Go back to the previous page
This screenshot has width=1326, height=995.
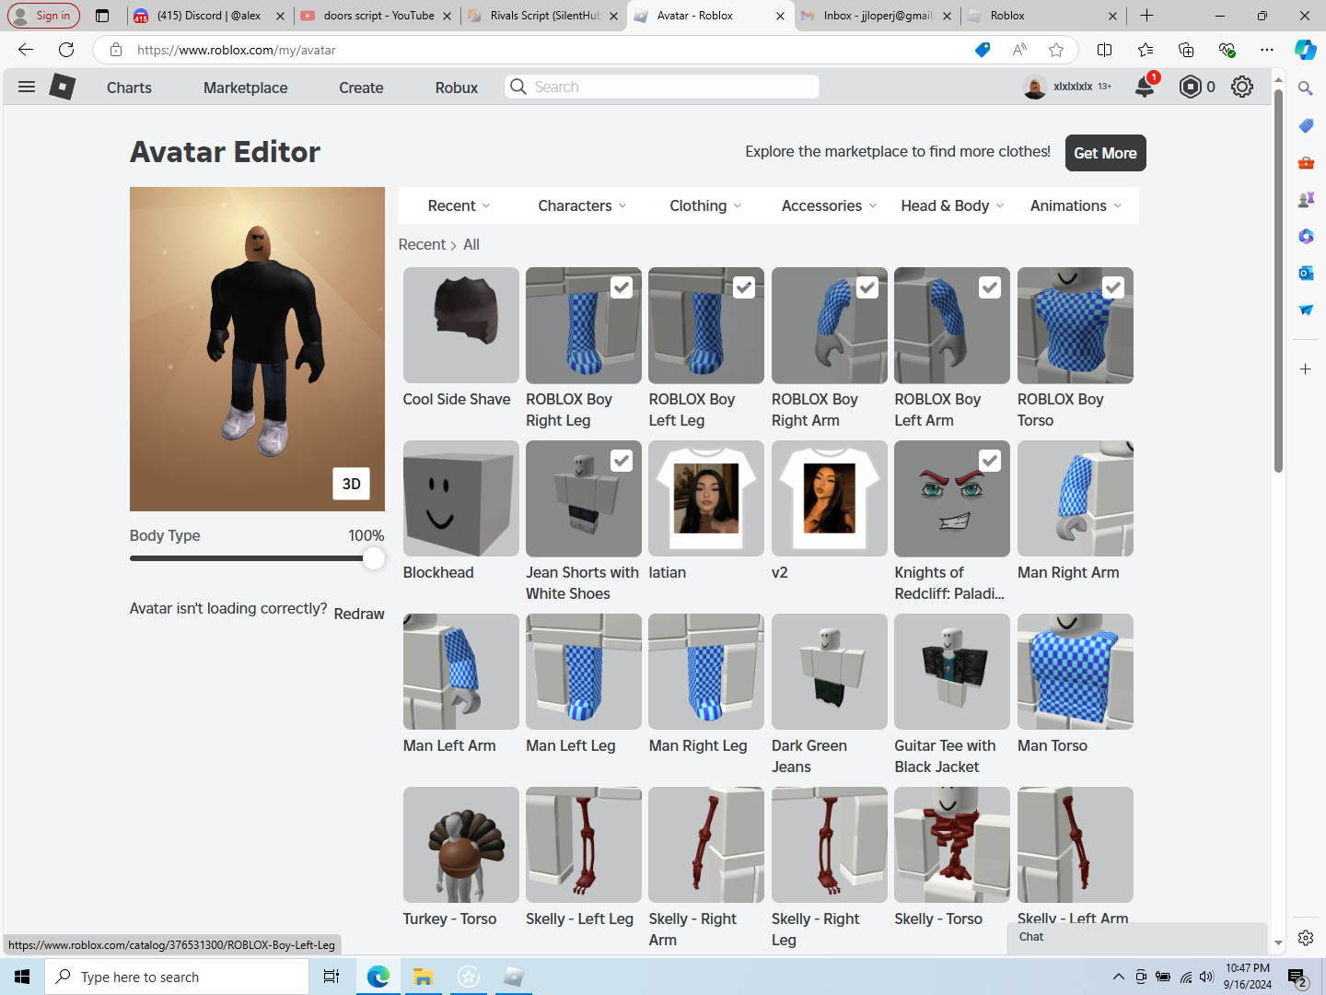pos(26,50)
